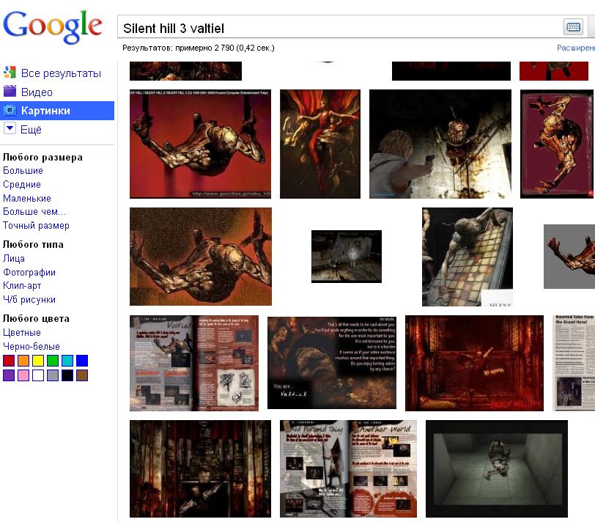Pick the red color swatch
Viewport: 595px width, 522px height.
click(9, 361)
